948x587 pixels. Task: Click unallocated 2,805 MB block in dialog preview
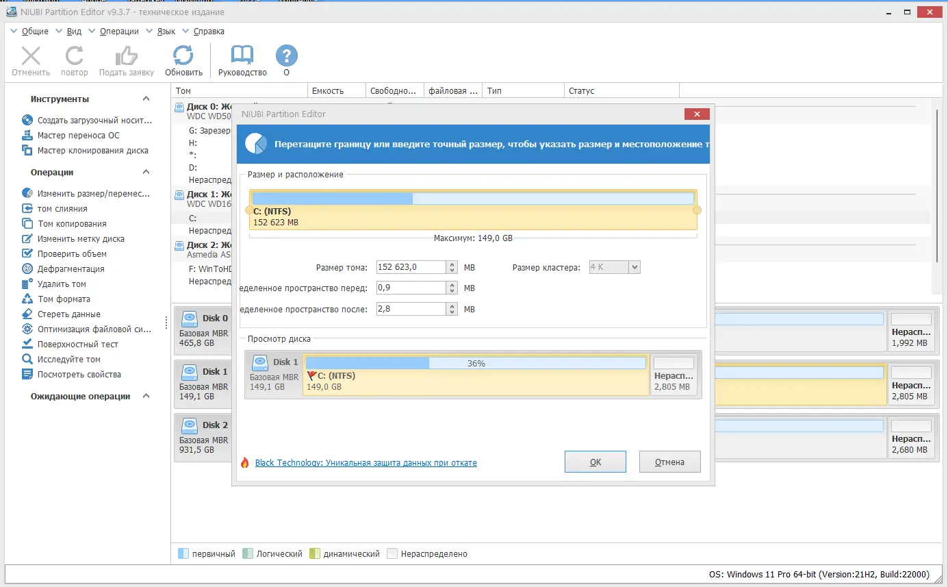[x=674, y=375]
